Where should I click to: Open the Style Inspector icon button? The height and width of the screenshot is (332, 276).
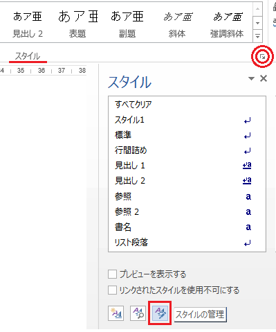[x=138, y=313]
